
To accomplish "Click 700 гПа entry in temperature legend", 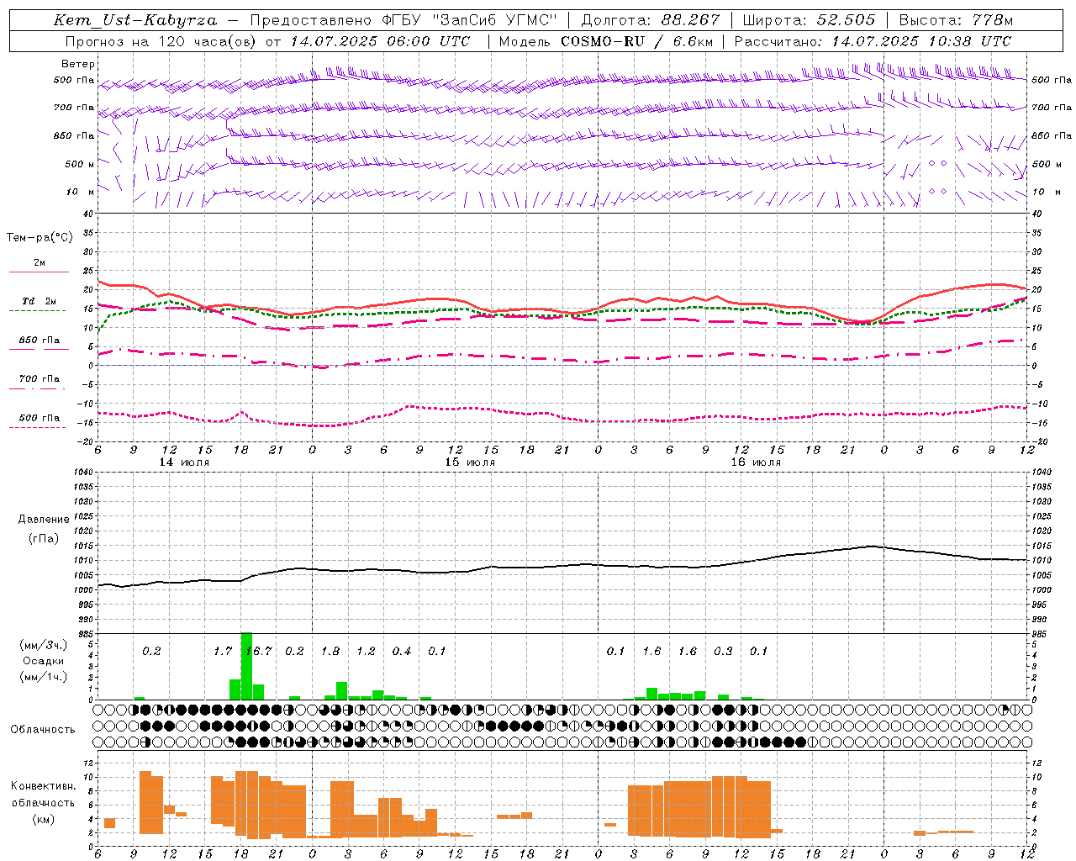I will (x=39, y=383).
